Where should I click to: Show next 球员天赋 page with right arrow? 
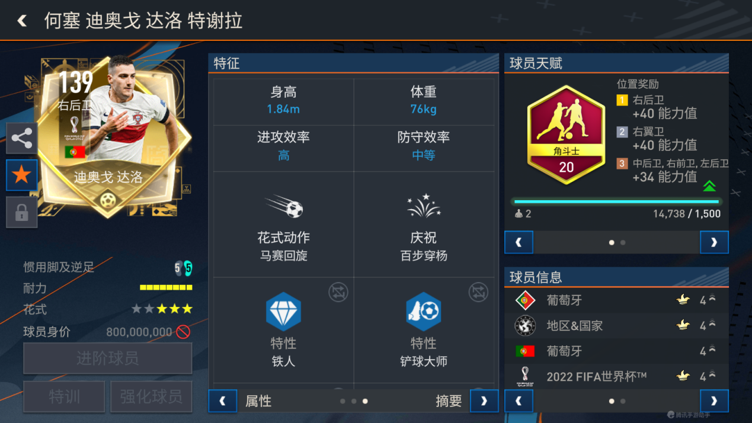pos(714,242)
